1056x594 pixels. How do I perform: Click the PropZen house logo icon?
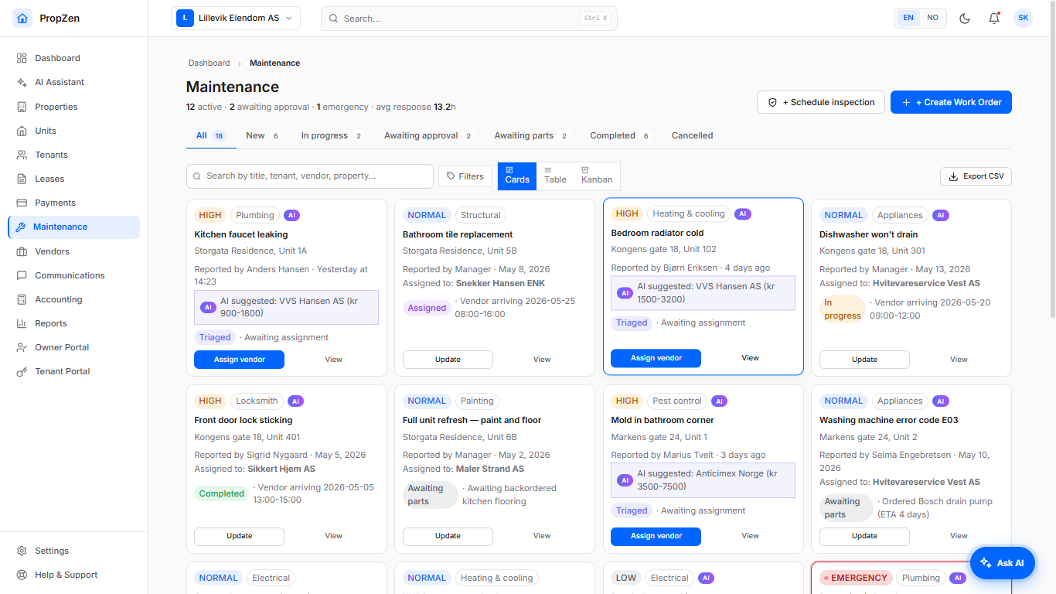(x=22, y=18)
